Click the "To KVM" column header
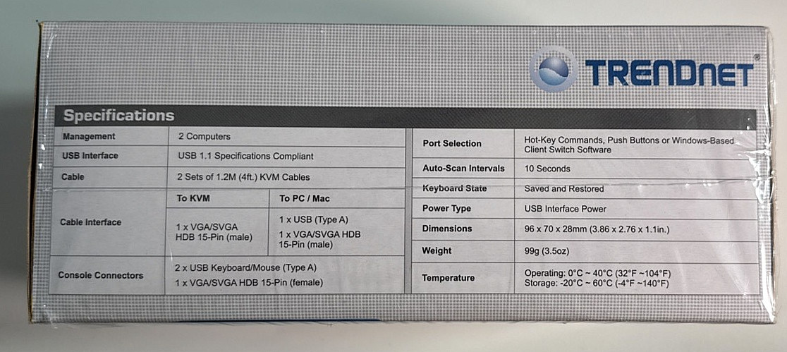 tap(193, 198)
